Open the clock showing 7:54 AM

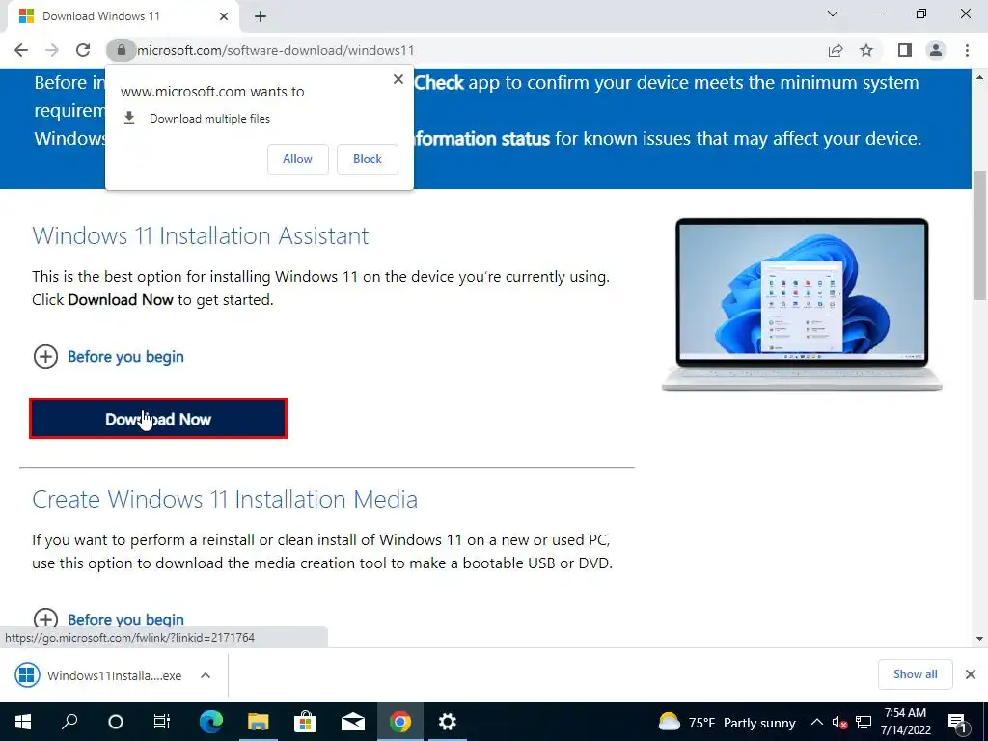click(x=905, y=722)
